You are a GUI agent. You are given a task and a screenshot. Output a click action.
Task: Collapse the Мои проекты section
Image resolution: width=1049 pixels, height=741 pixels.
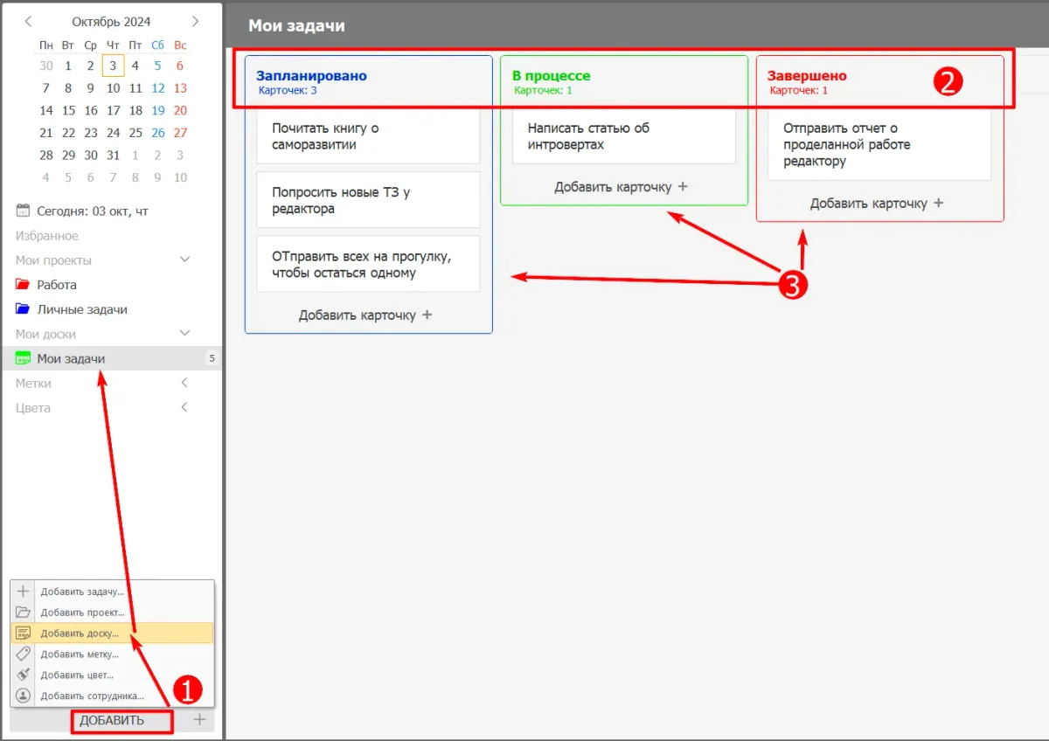(184, 260)
